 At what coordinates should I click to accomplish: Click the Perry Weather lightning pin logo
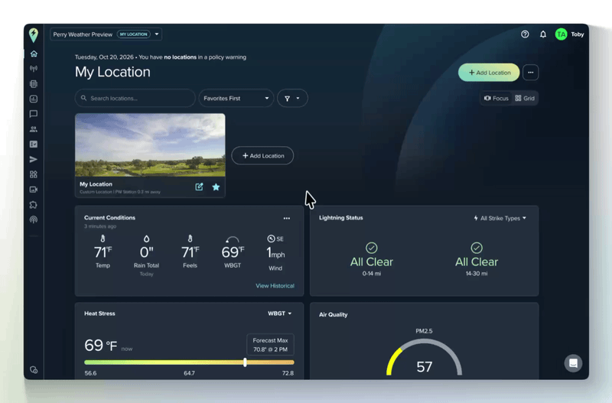coord(34,35)
